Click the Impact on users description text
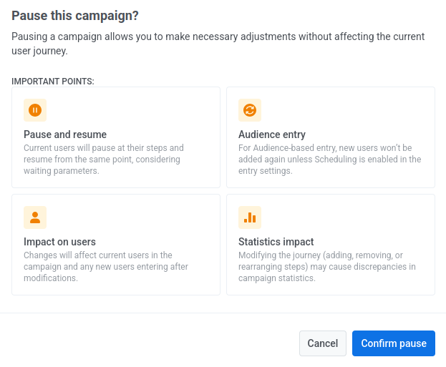This screenshot has width=446, height=367. pyautogui.click(x=106, y=266)
